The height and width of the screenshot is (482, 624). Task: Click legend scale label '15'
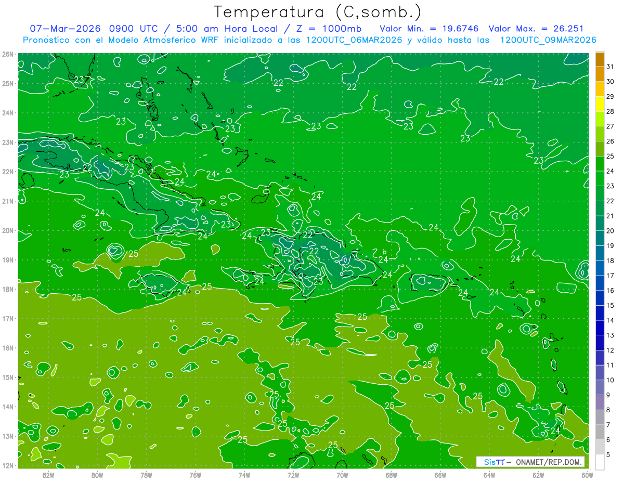pos(610,305)
